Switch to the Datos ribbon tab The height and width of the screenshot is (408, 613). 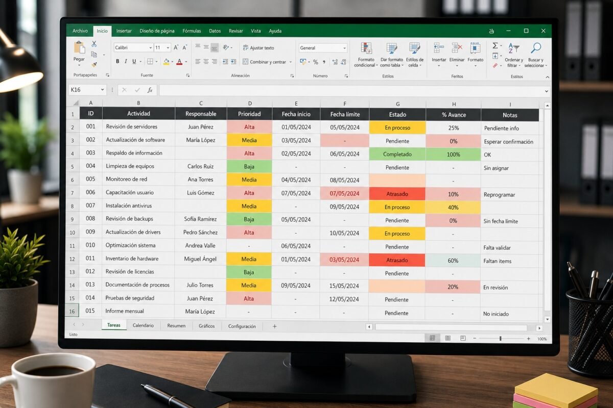point(215,31)
